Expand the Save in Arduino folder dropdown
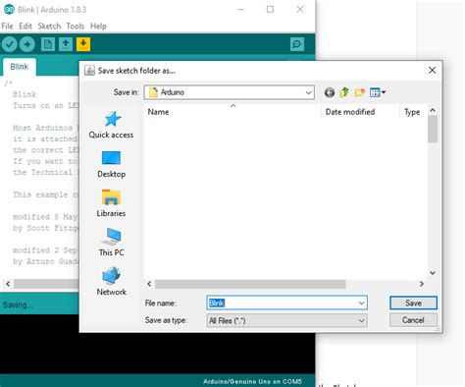 point(308,92)
